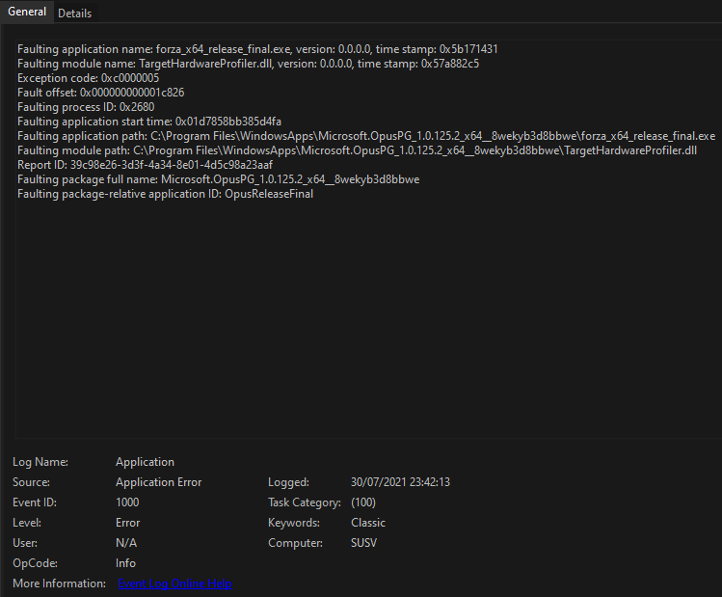
Task: Click the Source label
Action: 31,482
